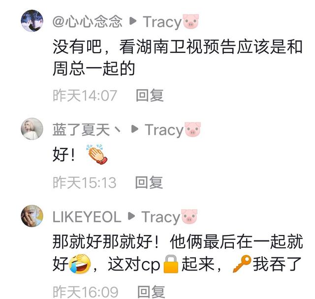Select the comment text about 湖南卫视预告
The width and height of the screenshot is (315, 299).
(178, 58)
